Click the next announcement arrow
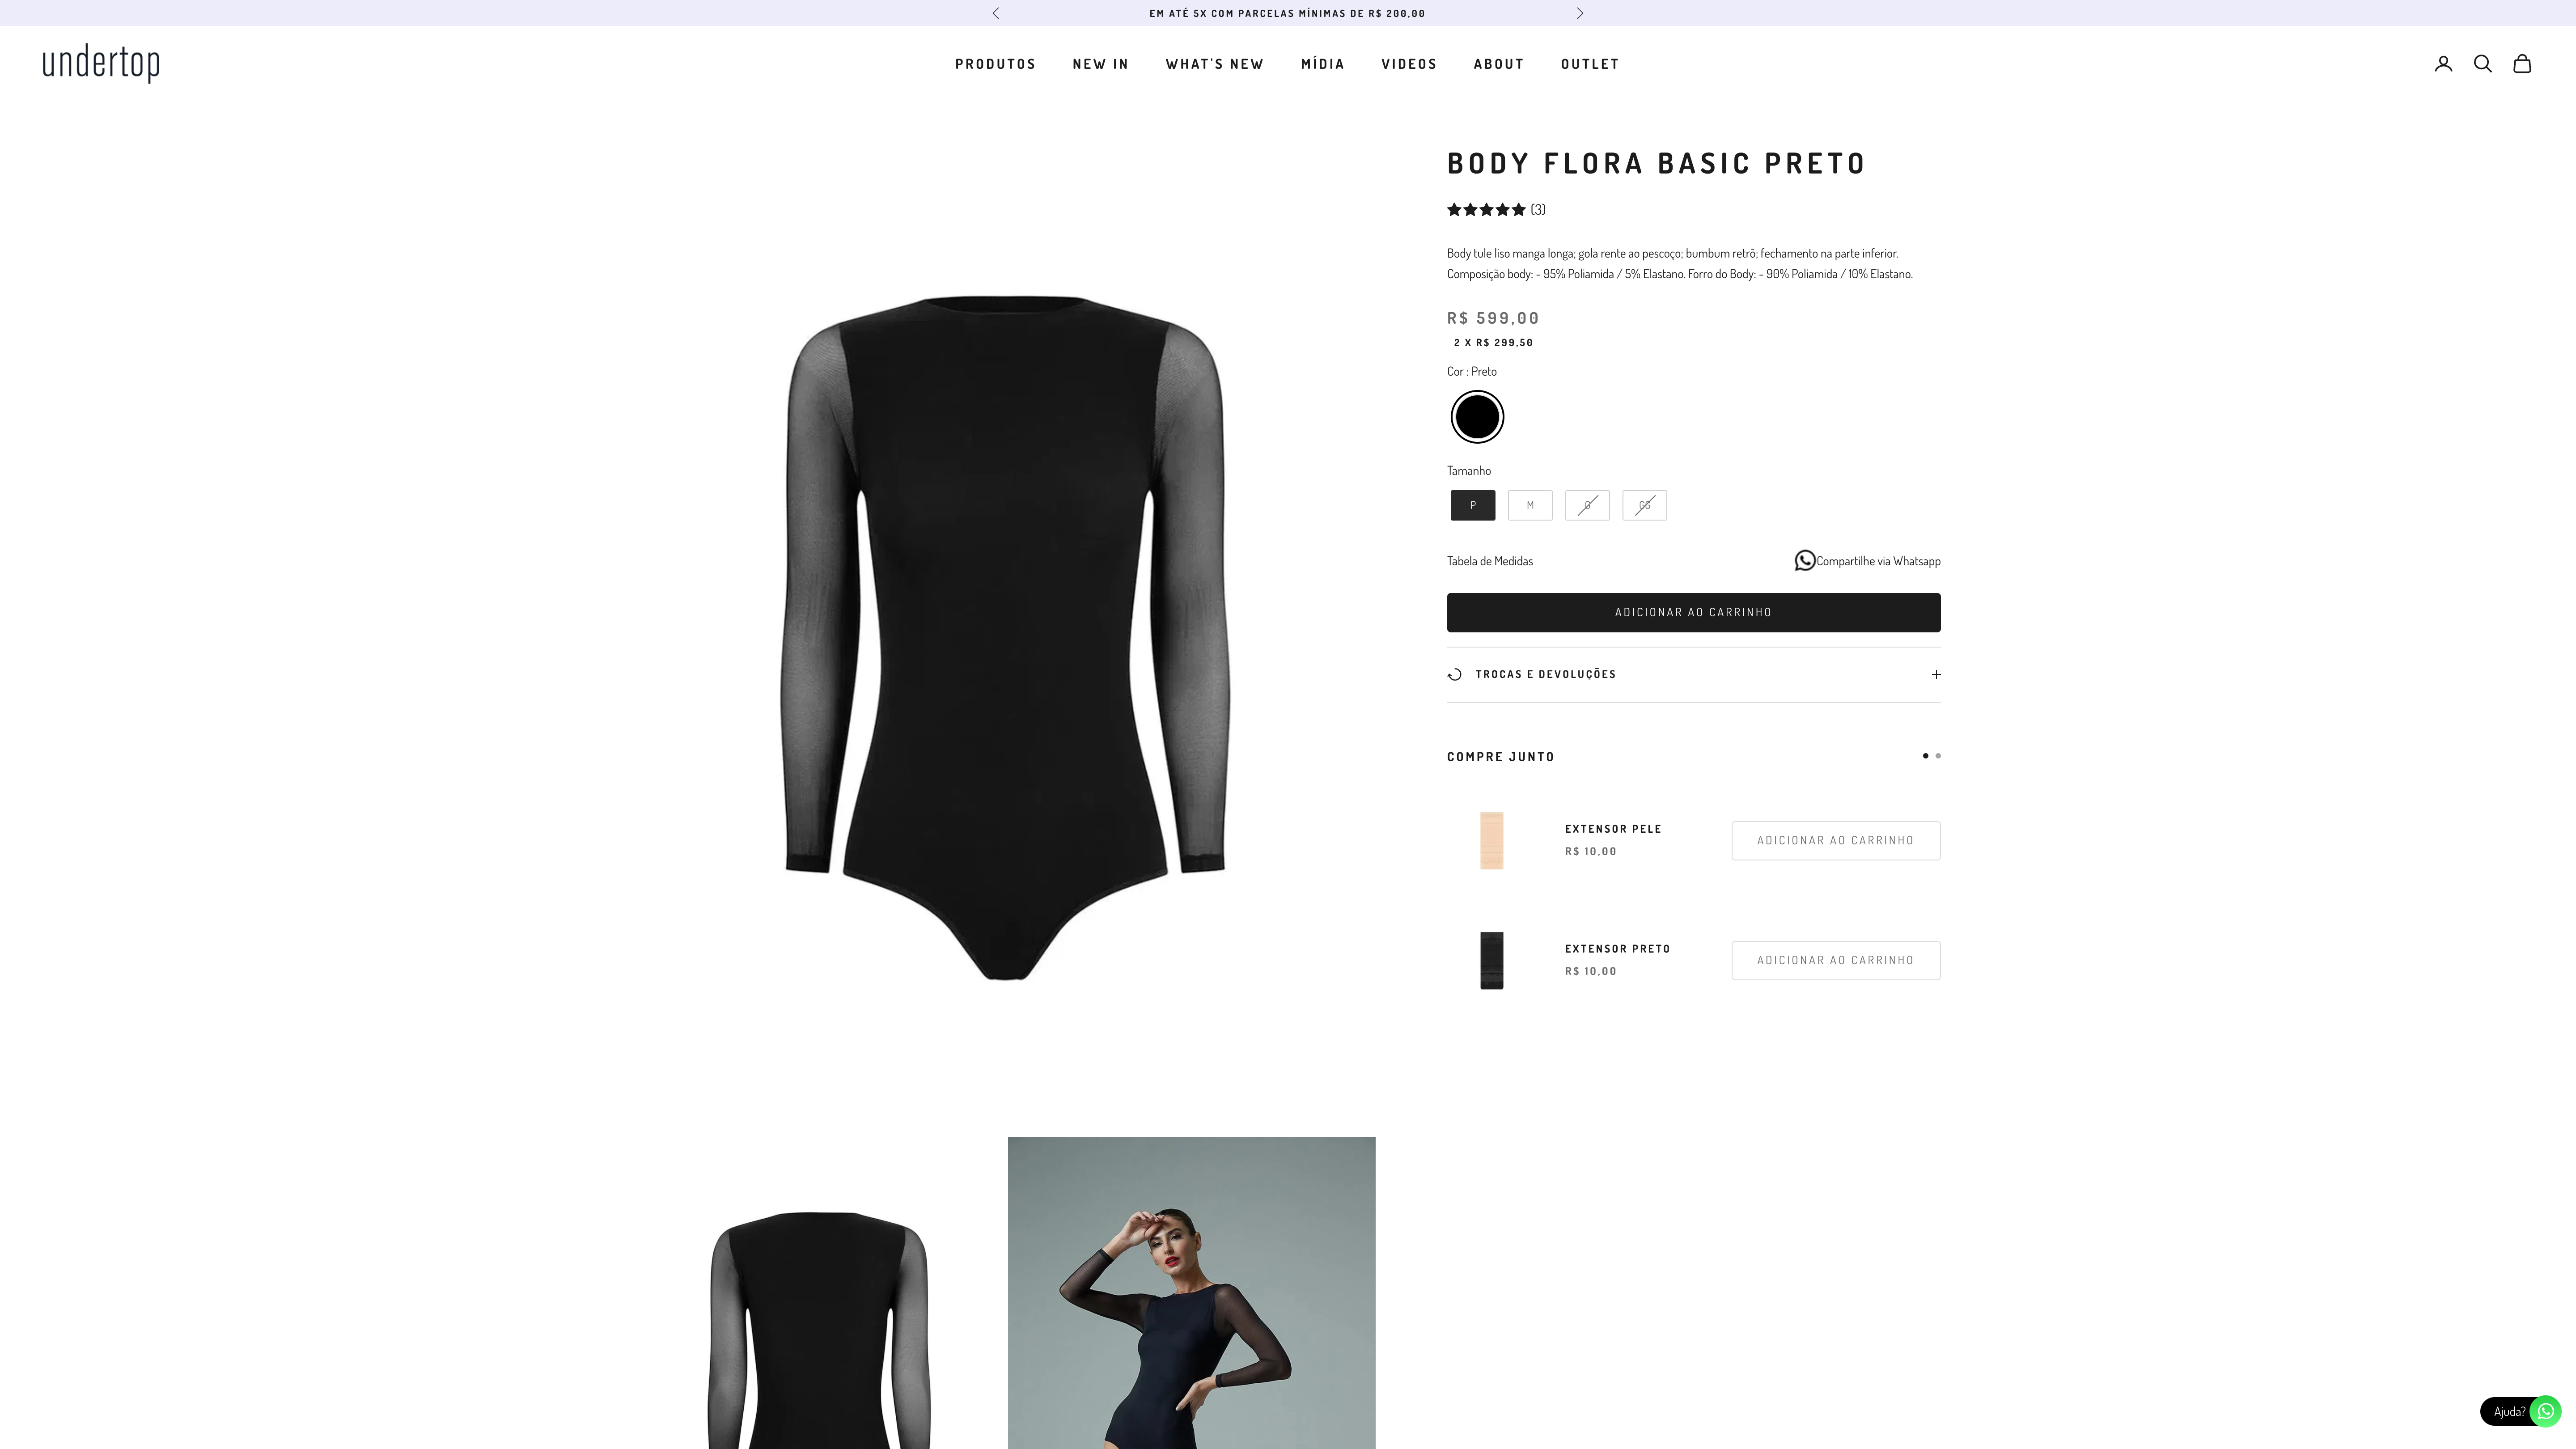The height and width of the screenshot is (1449, 2576). tap(1580, 13)
